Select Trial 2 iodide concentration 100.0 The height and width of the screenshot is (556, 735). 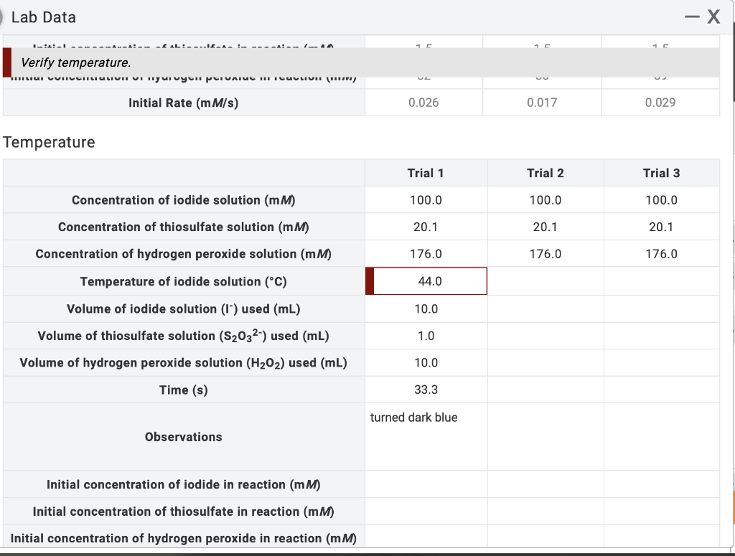[546, 200]
